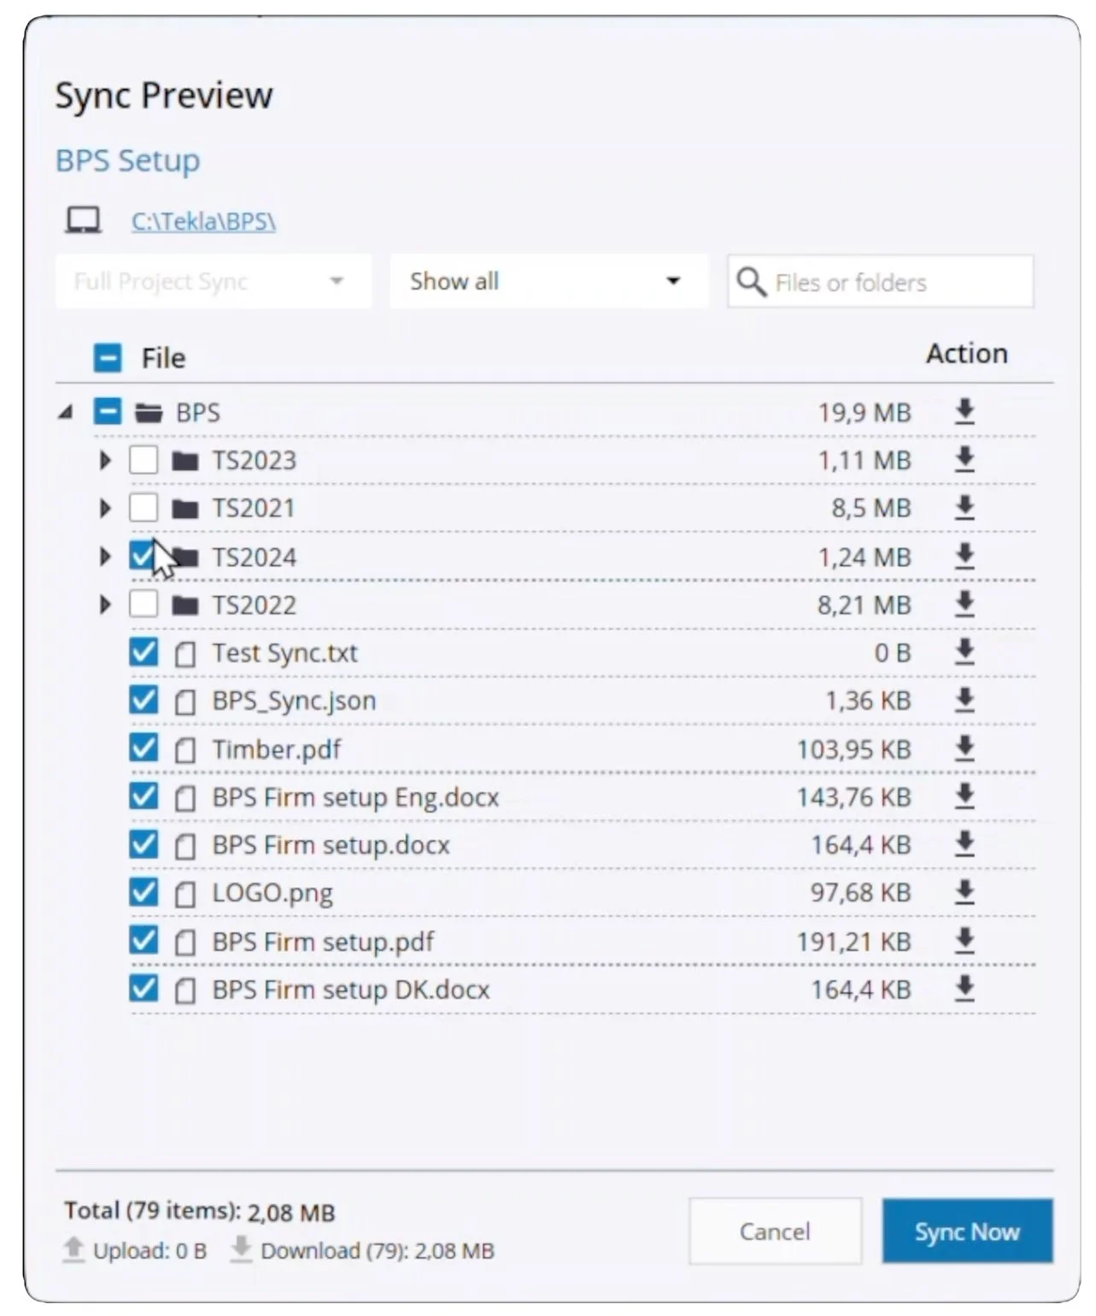The height and width of the screenshot is (1316, 1096).
Task: Collapse the BPS root folder
Action: [x=66, y=413]
